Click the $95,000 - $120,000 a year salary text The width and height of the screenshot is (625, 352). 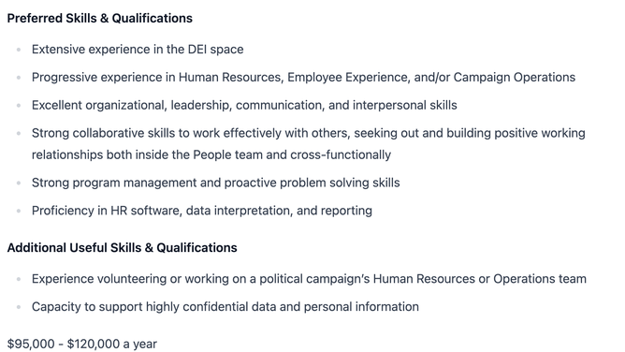82,344
